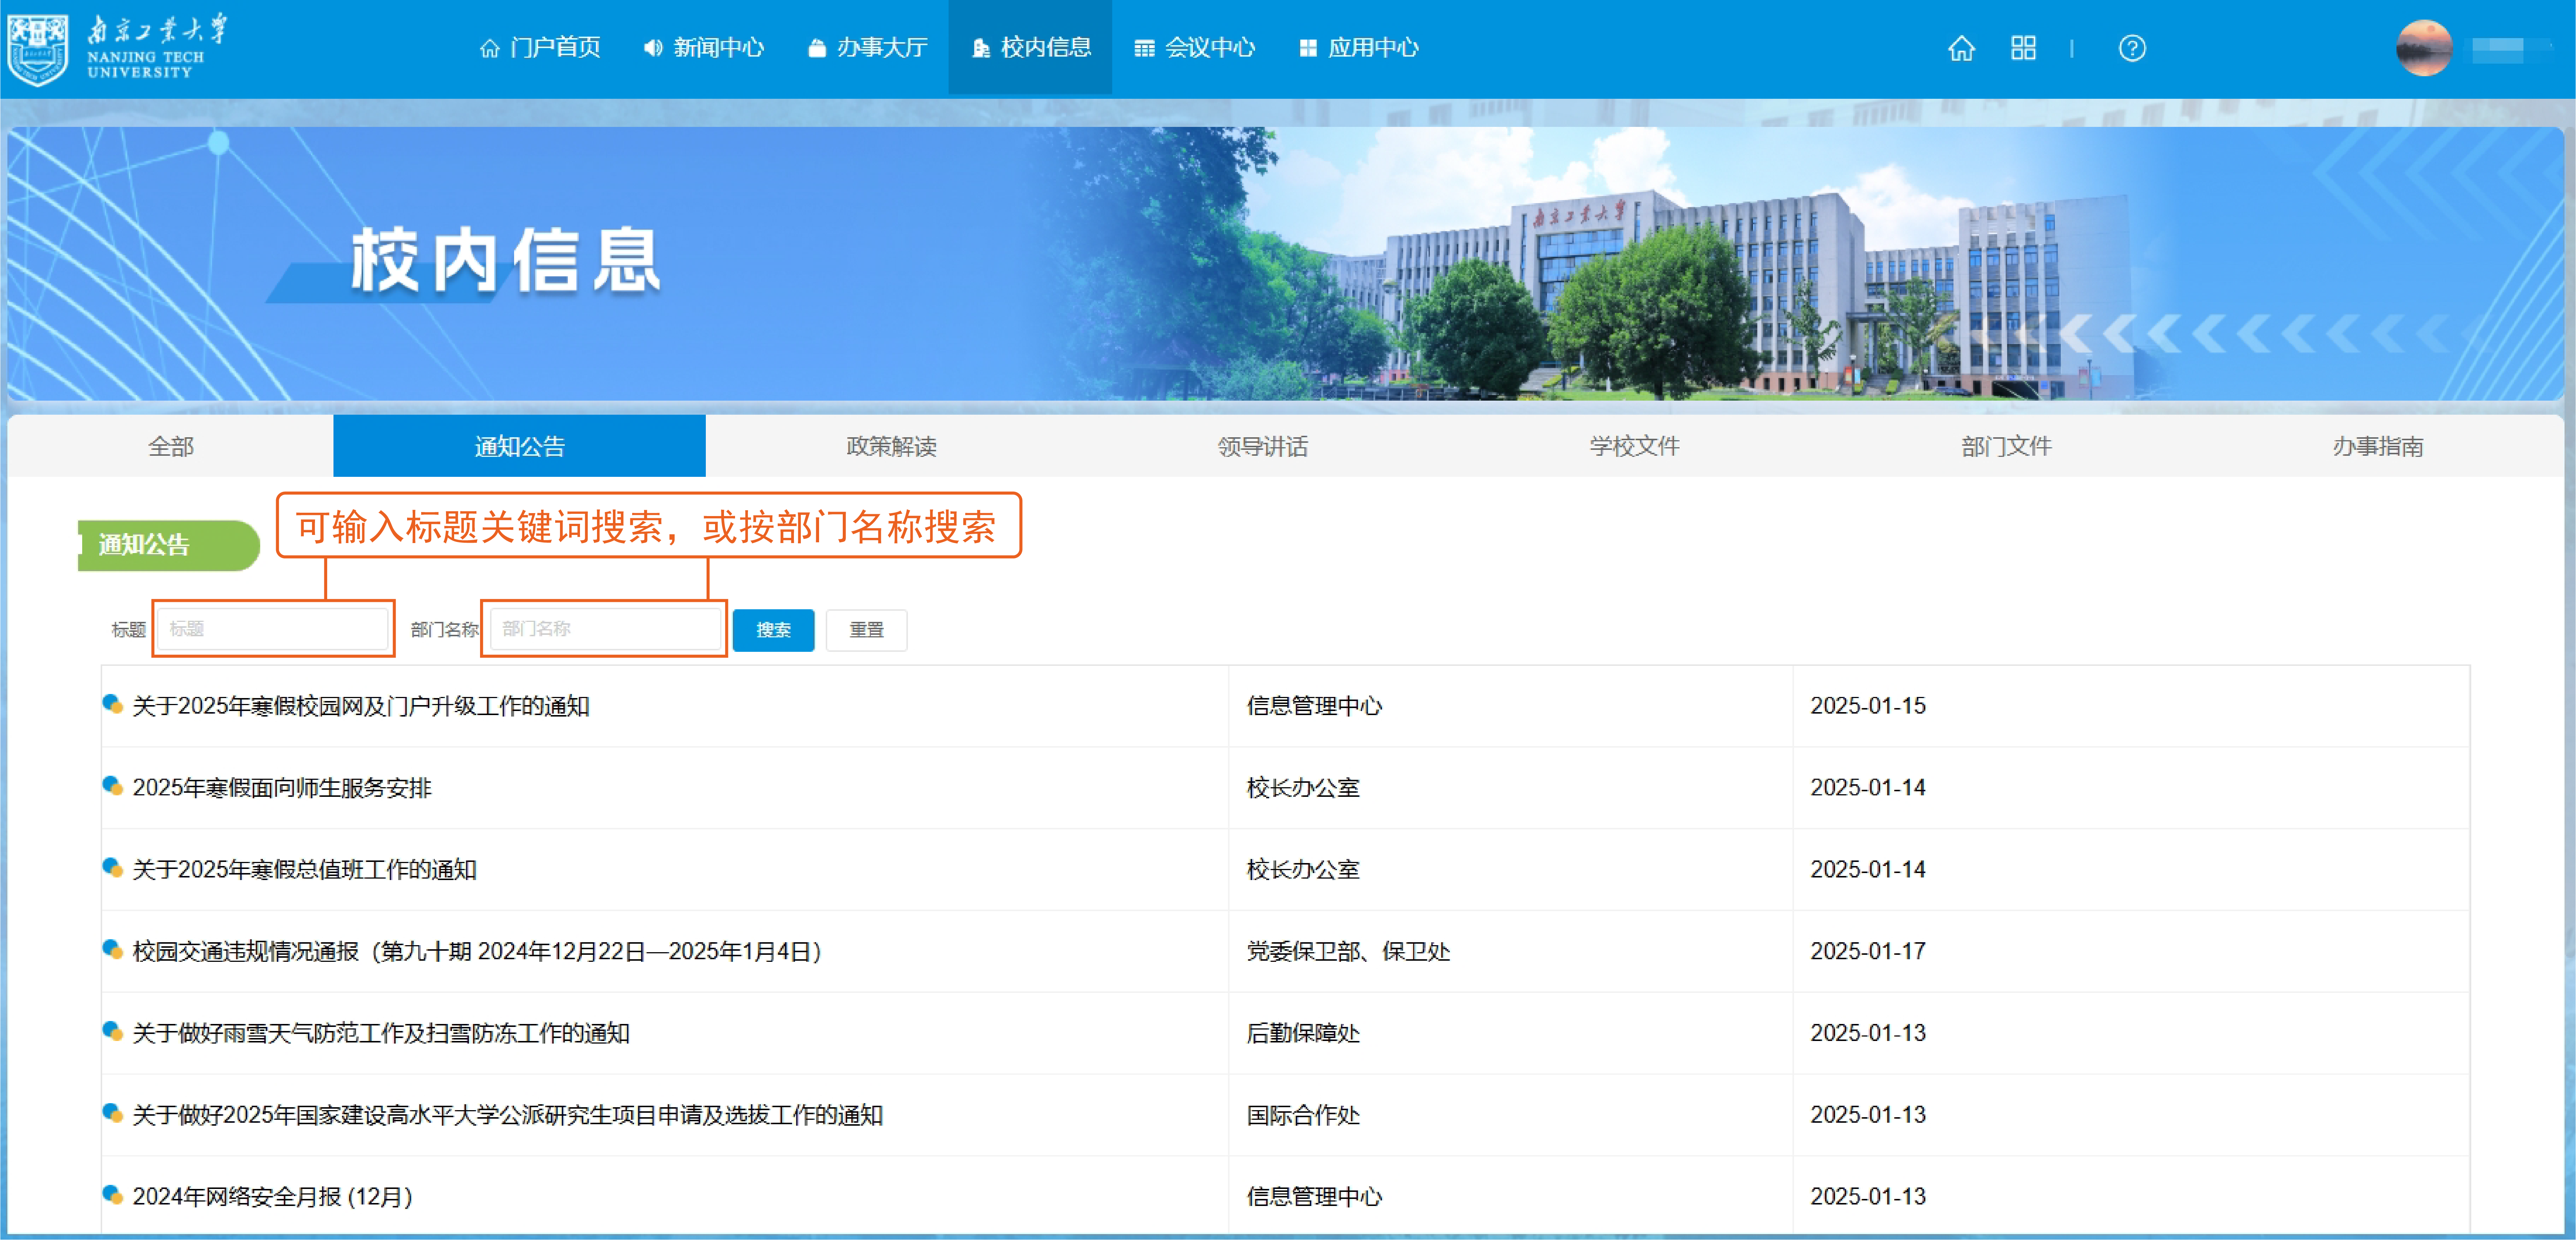Switch to the 全部 tab
Screen dimensions: 2576x1240
pos(171,446)
